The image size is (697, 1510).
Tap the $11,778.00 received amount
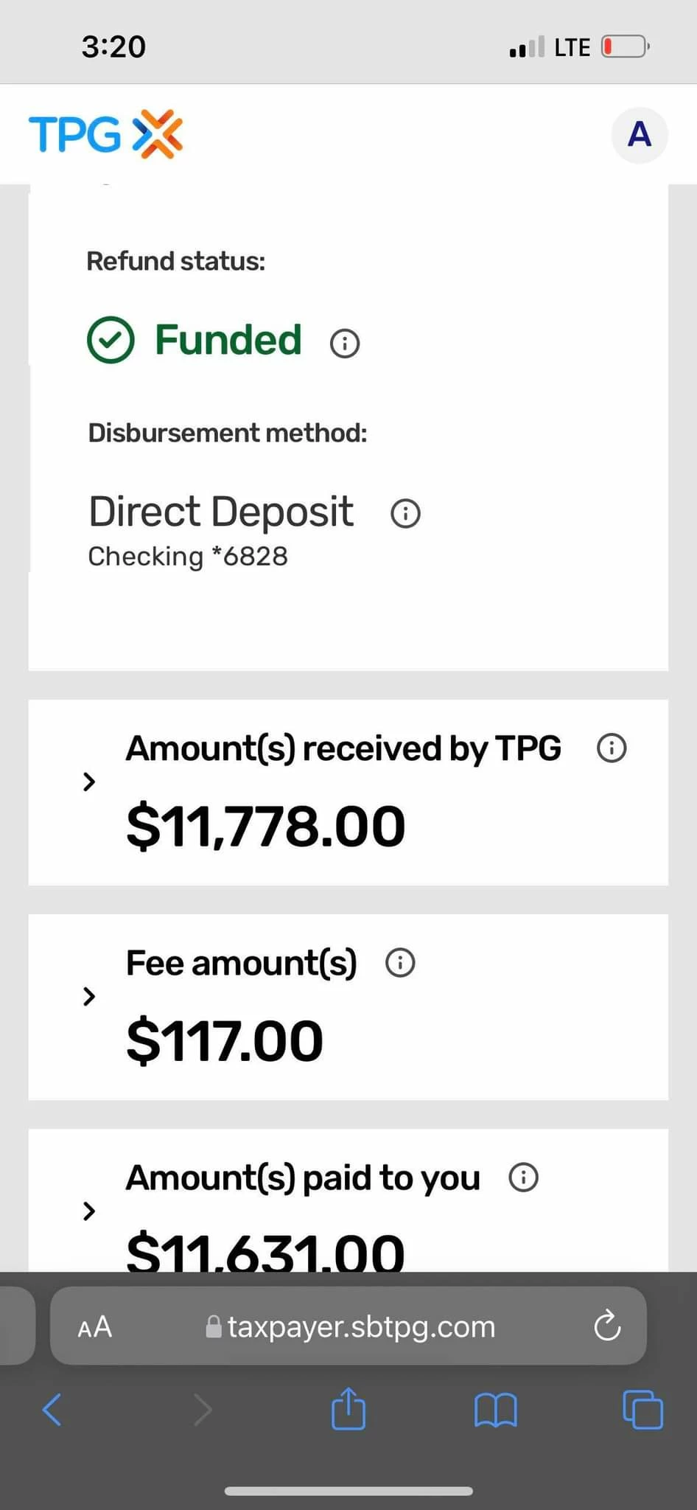click(x=266, y=827)
